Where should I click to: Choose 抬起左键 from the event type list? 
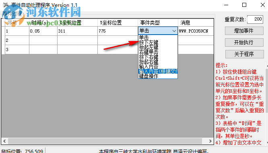click(158, 47)
